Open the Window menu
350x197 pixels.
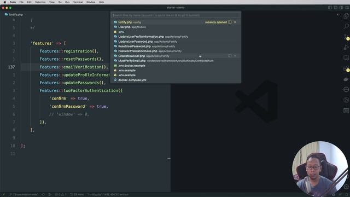click(x=91, y=2)
